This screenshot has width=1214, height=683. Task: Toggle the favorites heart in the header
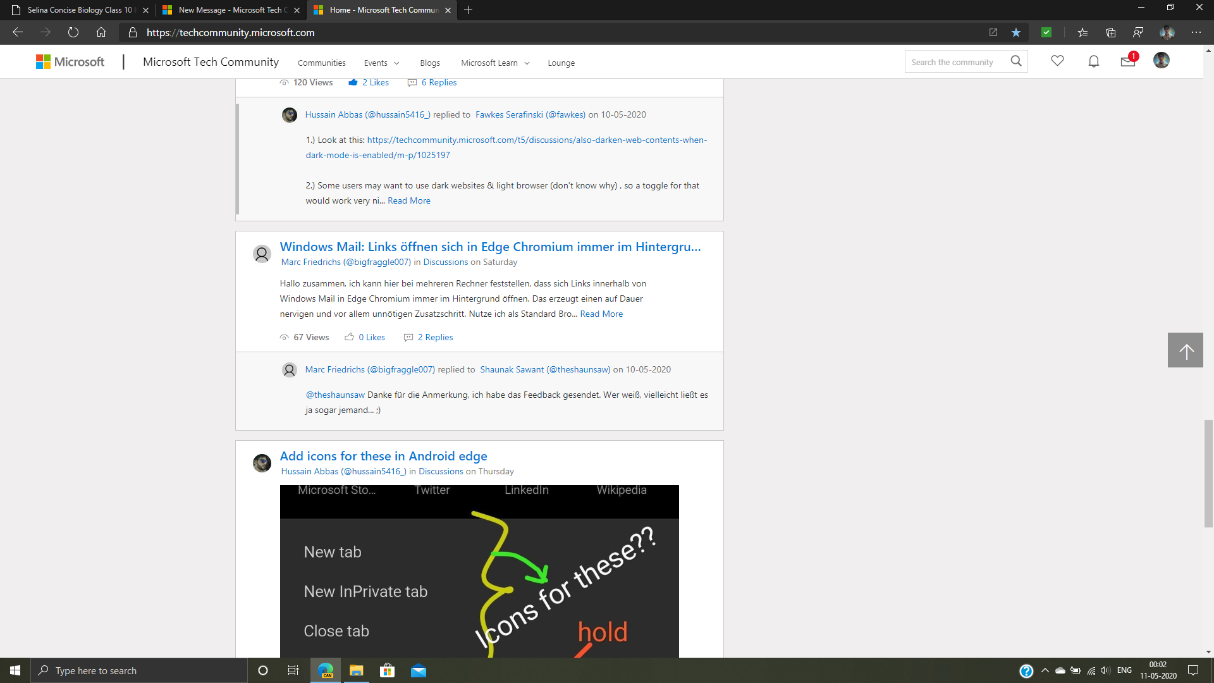pos(1058,61)
